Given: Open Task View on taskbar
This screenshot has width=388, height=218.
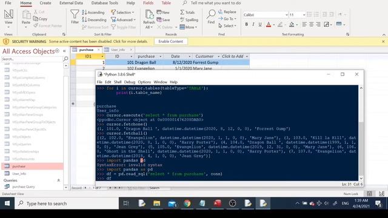Looking at the screenshot, I should (126, 203).
